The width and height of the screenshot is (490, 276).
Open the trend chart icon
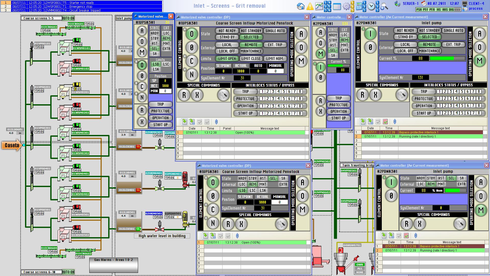pos(319,6)
